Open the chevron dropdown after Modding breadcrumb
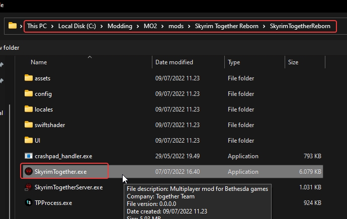The height and width of the screenshot is (219, 347). click(x=138, y=26)
